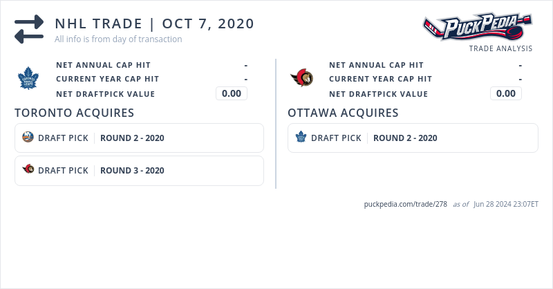Click the Maple Leafs logo in Ottawa's pick
553x289 pixels.
301,137
